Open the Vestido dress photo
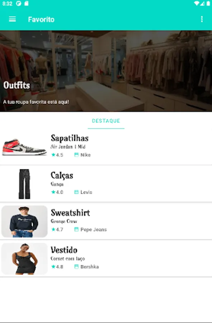 click(x=24, y=259)
